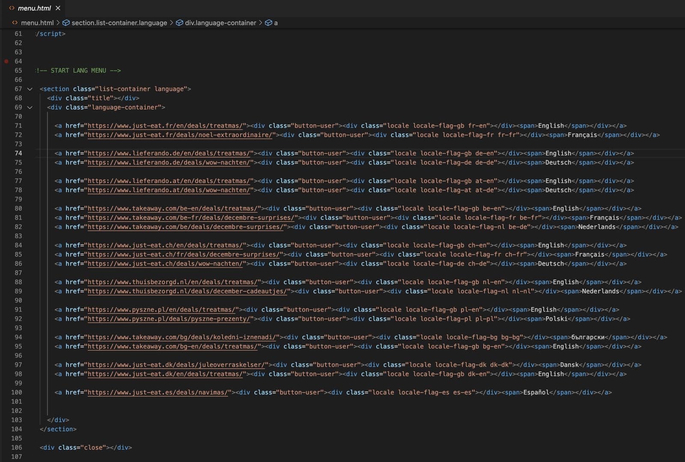Click the div symbol icon in breadcrumb
This screenshot has height=462, width=685.
[x=179, y=23]
